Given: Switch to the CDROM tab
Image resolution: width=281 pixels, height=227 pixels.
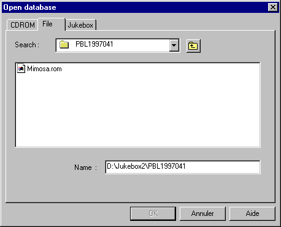Looking at the screenshot, I should click(23, 25).
